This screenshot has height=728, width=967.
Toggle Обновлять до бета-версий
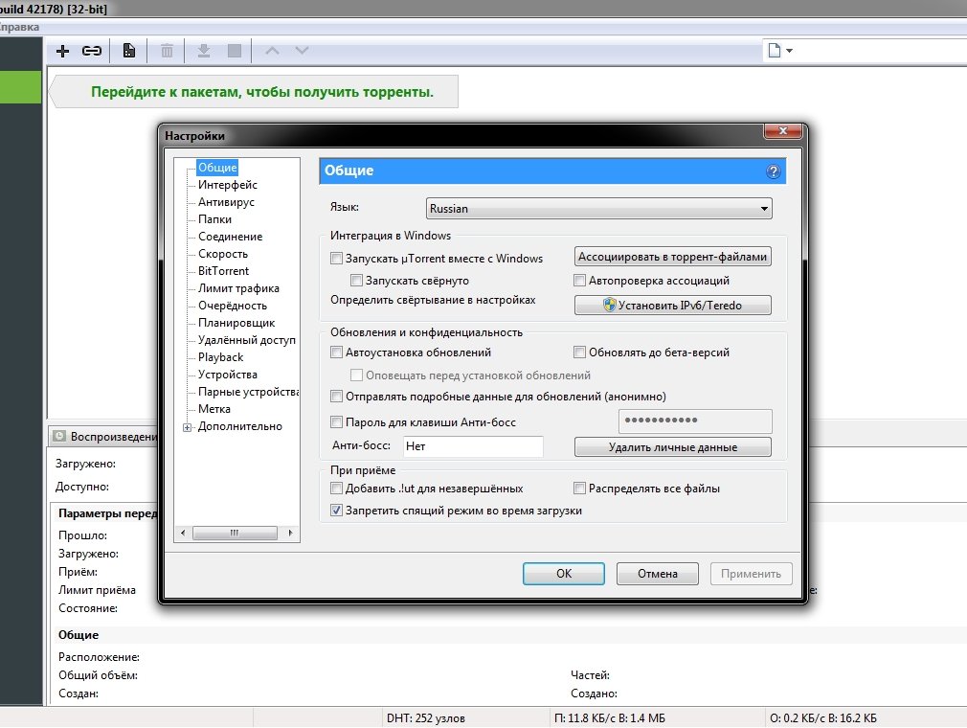tap(579, 353)
